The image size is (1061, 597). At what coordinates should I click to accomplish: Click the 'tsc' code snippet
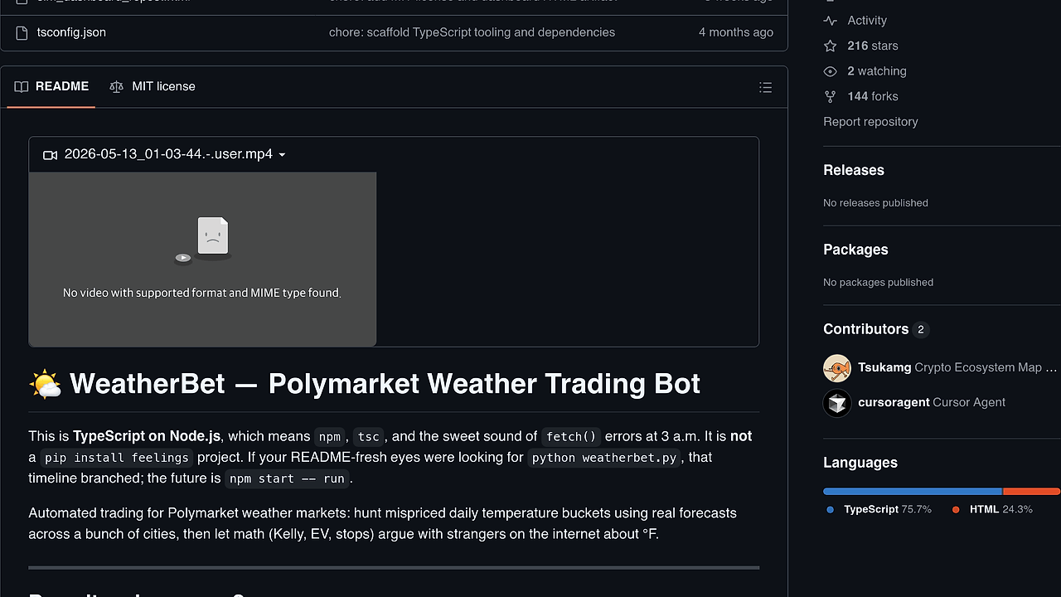pyautogui.click(x=369, y=437)
